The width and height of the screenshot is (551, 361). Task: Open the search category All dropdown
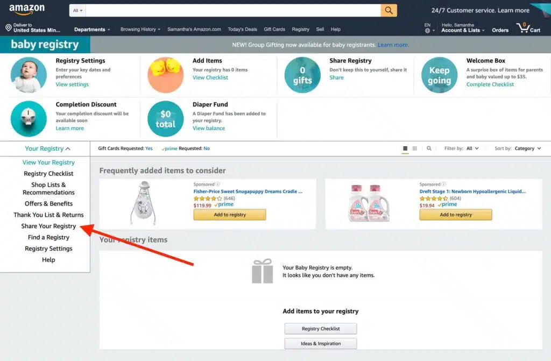pyautogui.click(x=78, y=10)
